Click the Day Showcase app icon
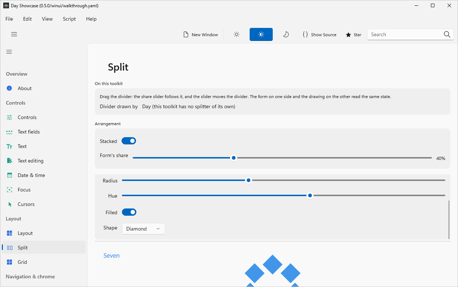Screen dimensions: 458x287 [x=6, y=5]
